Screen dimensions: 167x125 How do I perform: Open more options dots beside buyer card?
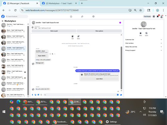point(55,54)
